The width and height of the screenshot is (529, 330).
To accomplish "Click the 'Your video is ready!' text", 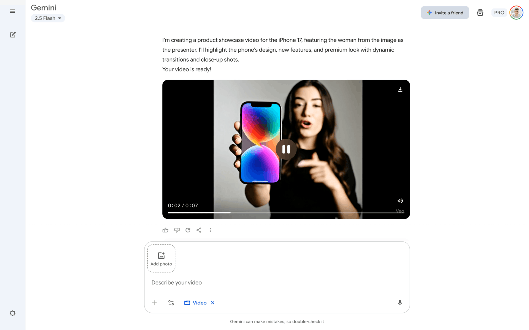I will click(x=187, y=69).
